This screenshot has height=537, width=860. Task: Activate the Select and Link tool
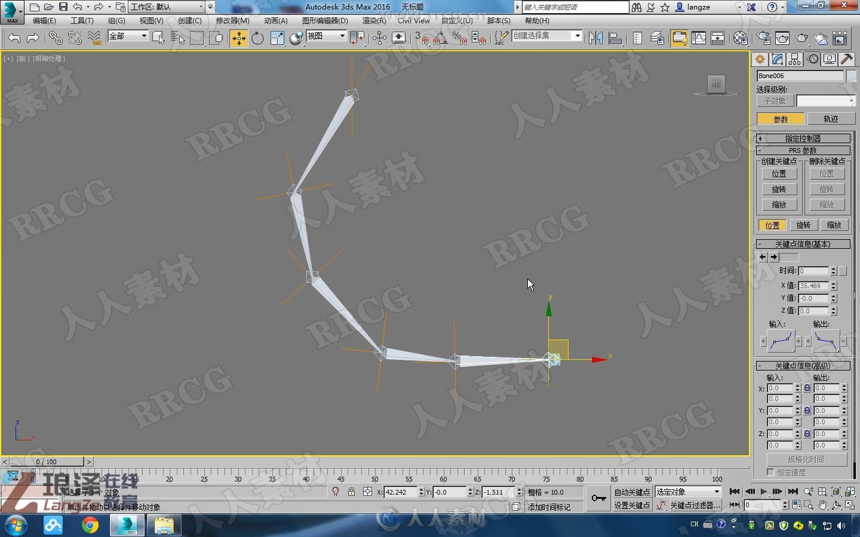coord(55,38)
